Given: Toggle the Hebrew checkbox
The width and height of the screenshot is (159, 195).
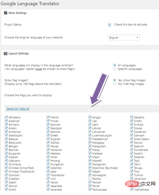Looking at the screenshot, I should 48,153.
